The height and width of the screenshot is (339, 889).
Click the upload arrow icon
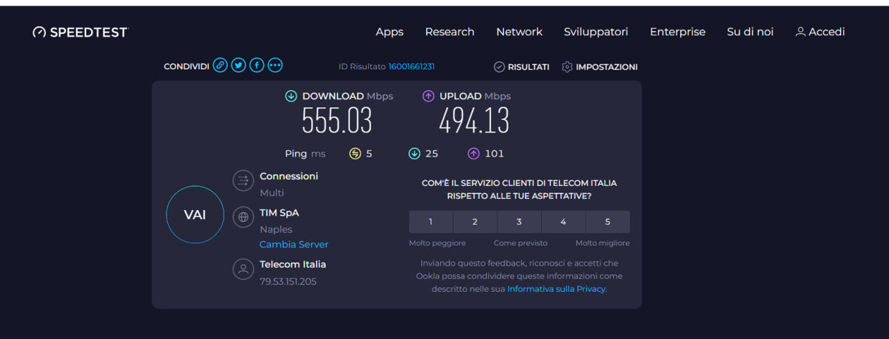coord(429,96)
